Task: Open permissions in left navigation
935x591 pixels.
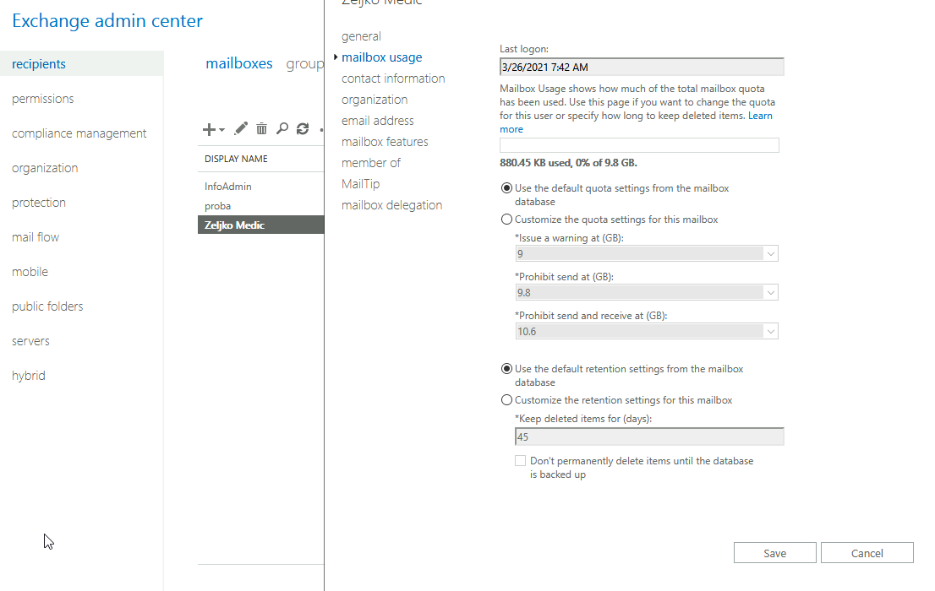Action: 43,98
